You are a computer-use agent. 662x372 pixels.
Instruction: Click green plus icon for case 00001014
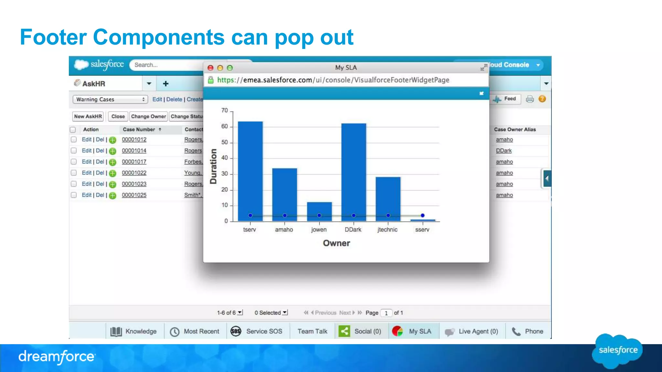click(112, 151)
